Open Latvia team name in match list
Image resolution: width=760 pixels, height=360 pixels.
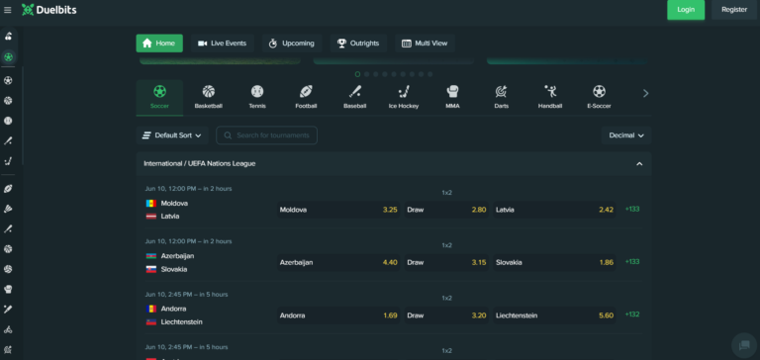click(x=170, y=216)
